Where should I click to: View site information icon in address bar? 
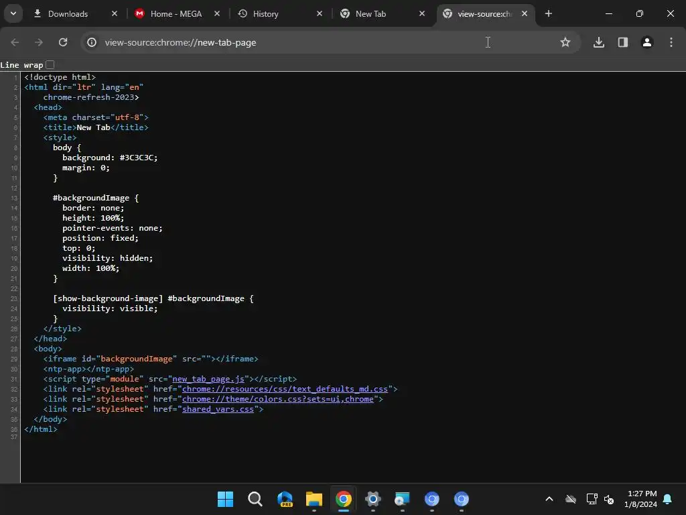[91, 42]
